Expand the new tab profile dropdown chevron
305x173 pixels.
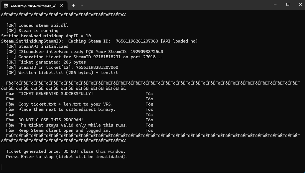[x=82, y=6]
